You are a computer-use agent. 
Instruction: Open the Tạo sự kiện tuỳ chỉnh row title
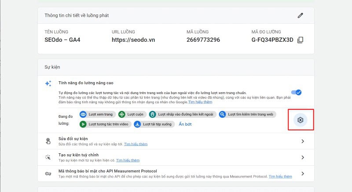pyautogui.click(x=78, y=155)
